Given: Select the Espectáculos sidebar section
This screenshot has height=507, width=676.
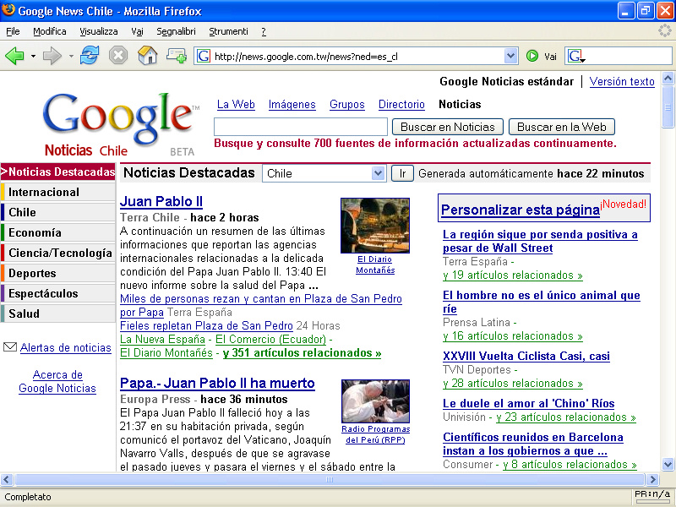Looking at the screenshot, I should [57, 293].
